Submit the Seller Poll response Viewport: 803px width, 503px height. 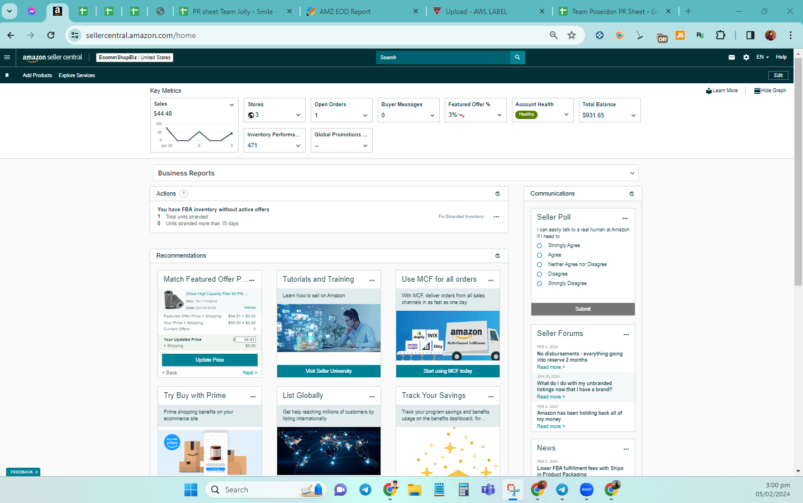[583, 309]
